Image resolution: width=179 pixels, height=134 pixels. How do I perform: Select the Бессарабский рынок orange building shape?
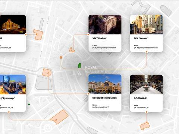click(x=47, y=72)
